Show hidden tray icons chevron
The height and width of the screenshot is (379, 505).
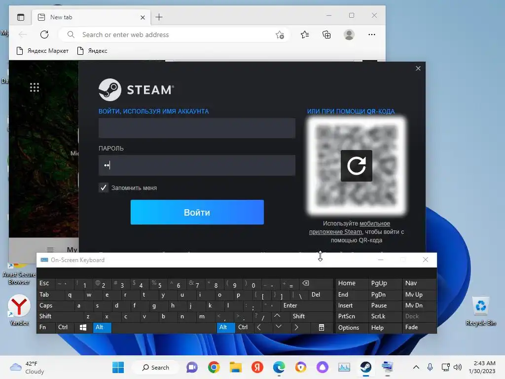pos(416,367)
